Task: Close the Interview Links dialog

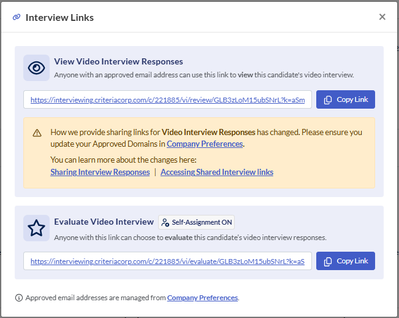Action: [x=382, y=17]
